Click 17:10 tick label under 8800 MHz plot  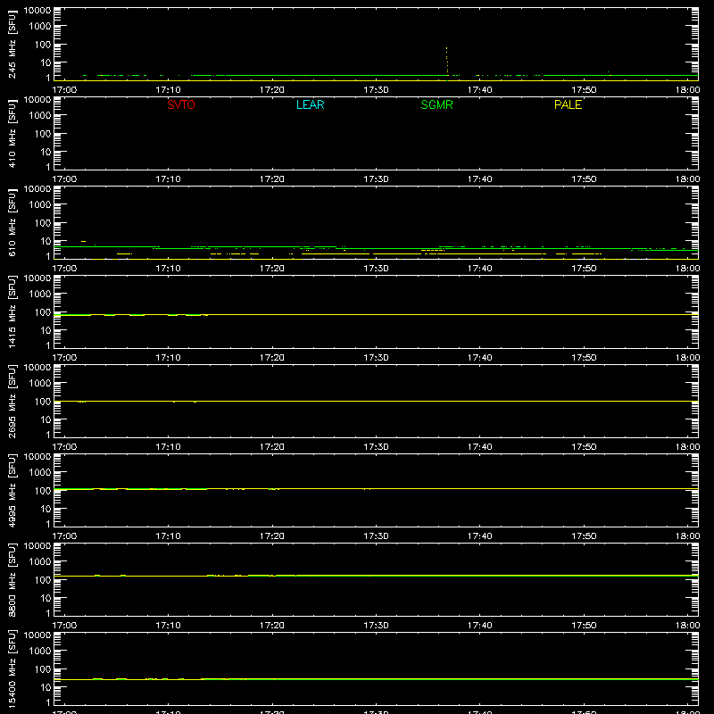168,626
